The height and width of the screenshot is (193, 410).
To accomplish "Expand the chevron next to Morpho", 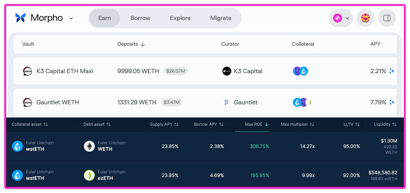I will (x=71, y=18).
